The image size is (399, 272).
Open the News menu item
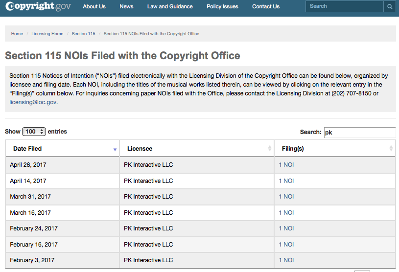126,7
